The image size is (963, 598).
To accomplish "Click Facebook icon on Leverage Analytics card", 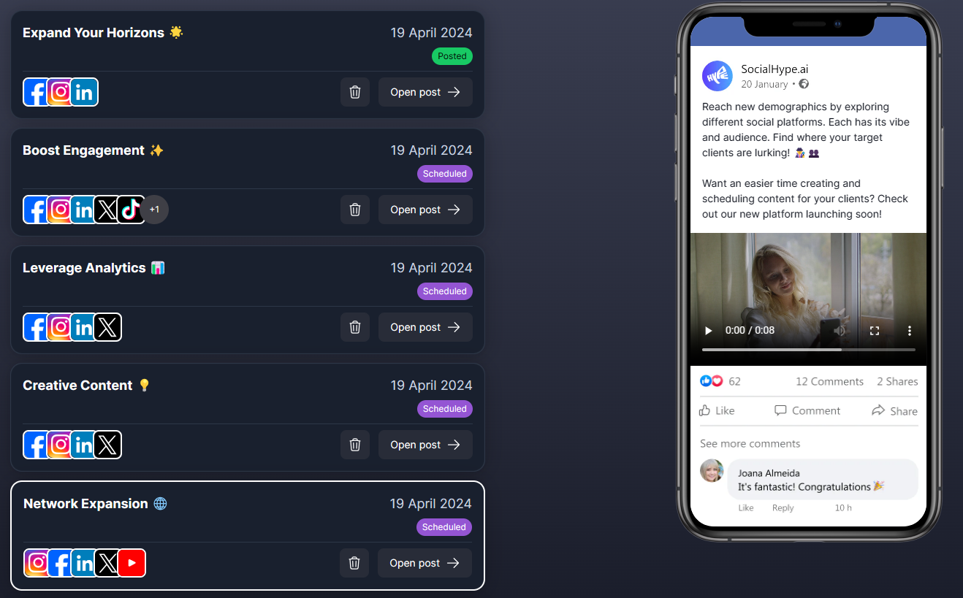I will 36,327.
